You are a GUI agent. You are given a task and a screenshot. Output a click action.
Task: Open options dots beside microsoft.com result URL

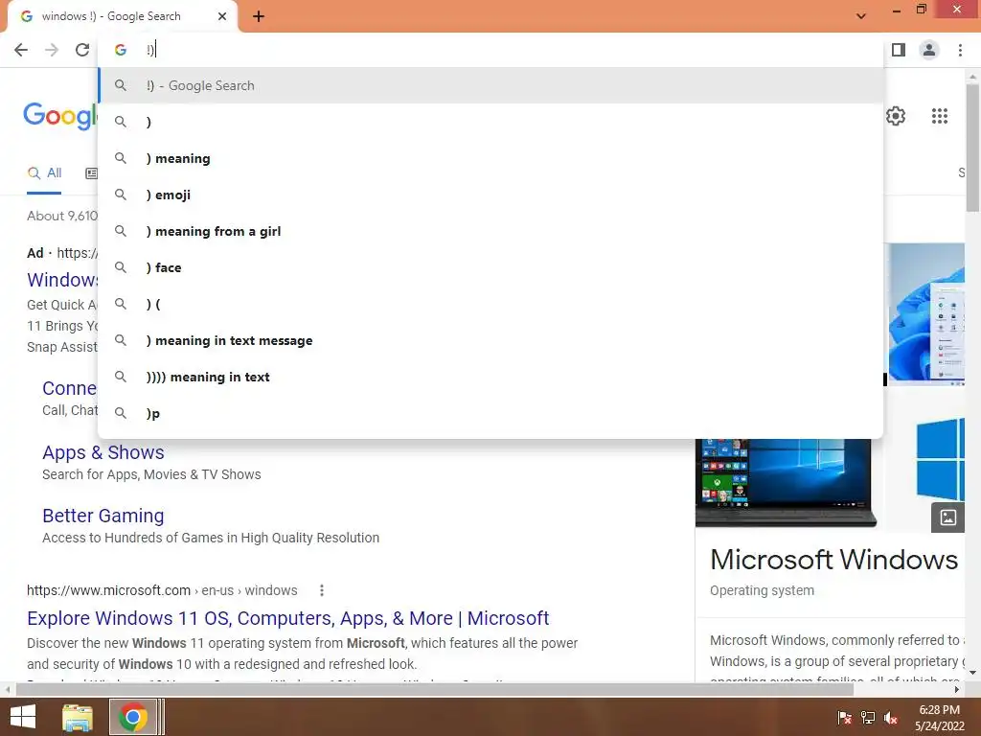click(x=322, y=590)
